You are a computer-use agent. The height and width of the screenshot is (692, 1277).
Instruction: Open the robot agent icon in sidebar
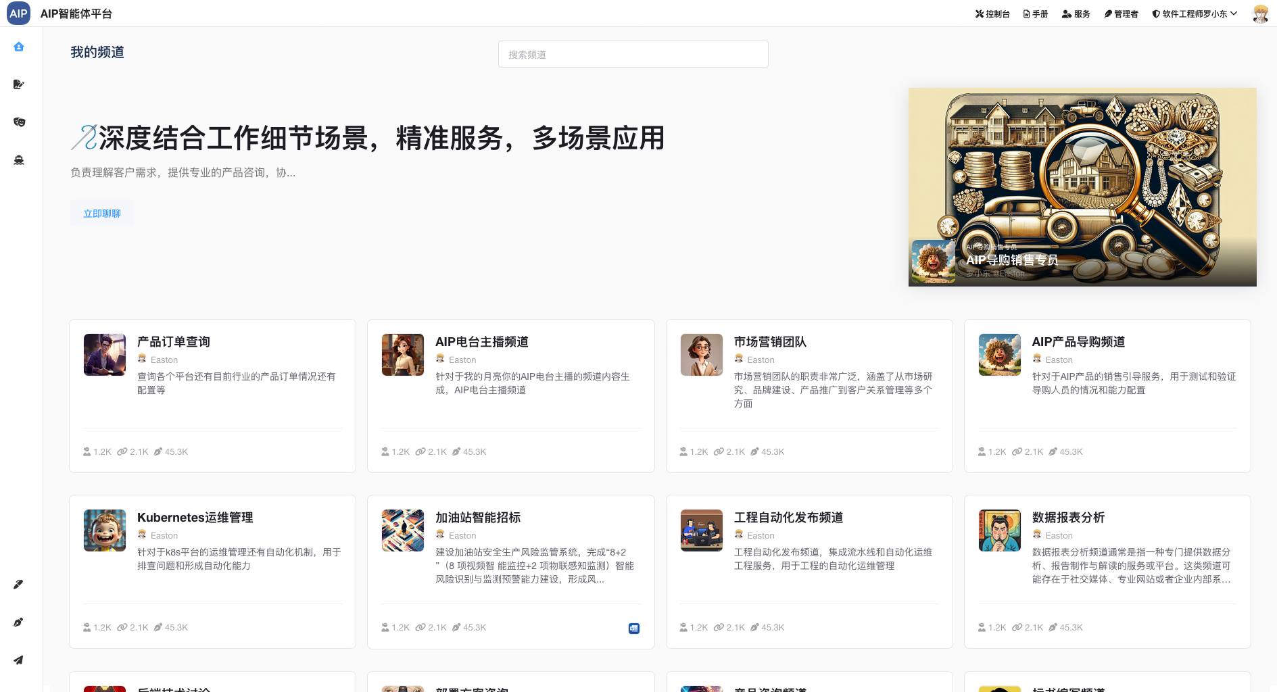tap(19, 160)
